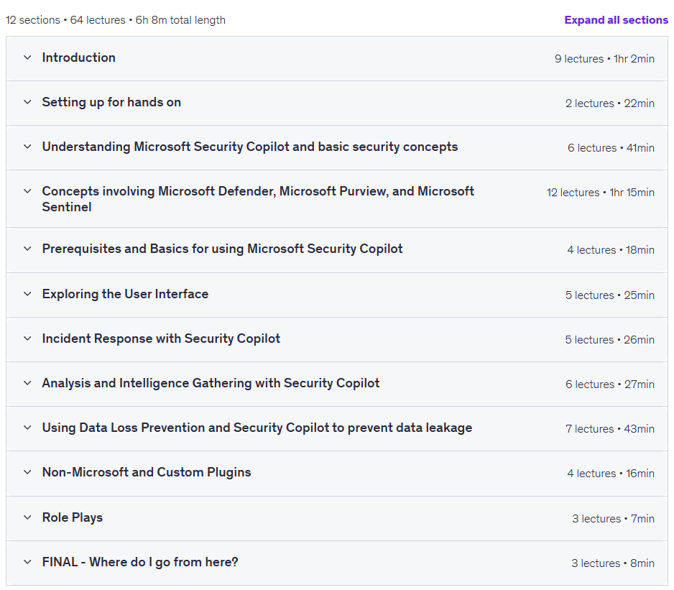The width and height of the screenshot is (674, 590).
Task: Click chevron for Using Data Loss Prevention
Action: (x=27, y=428)
